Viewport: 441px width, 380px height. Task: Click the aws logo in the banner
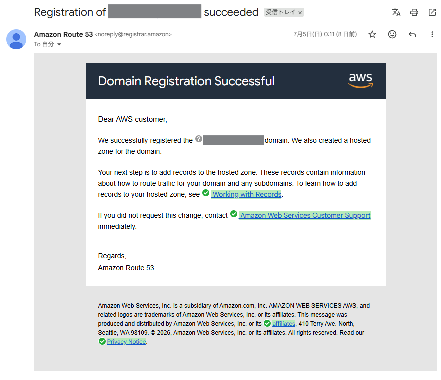(x=361, y=81)
